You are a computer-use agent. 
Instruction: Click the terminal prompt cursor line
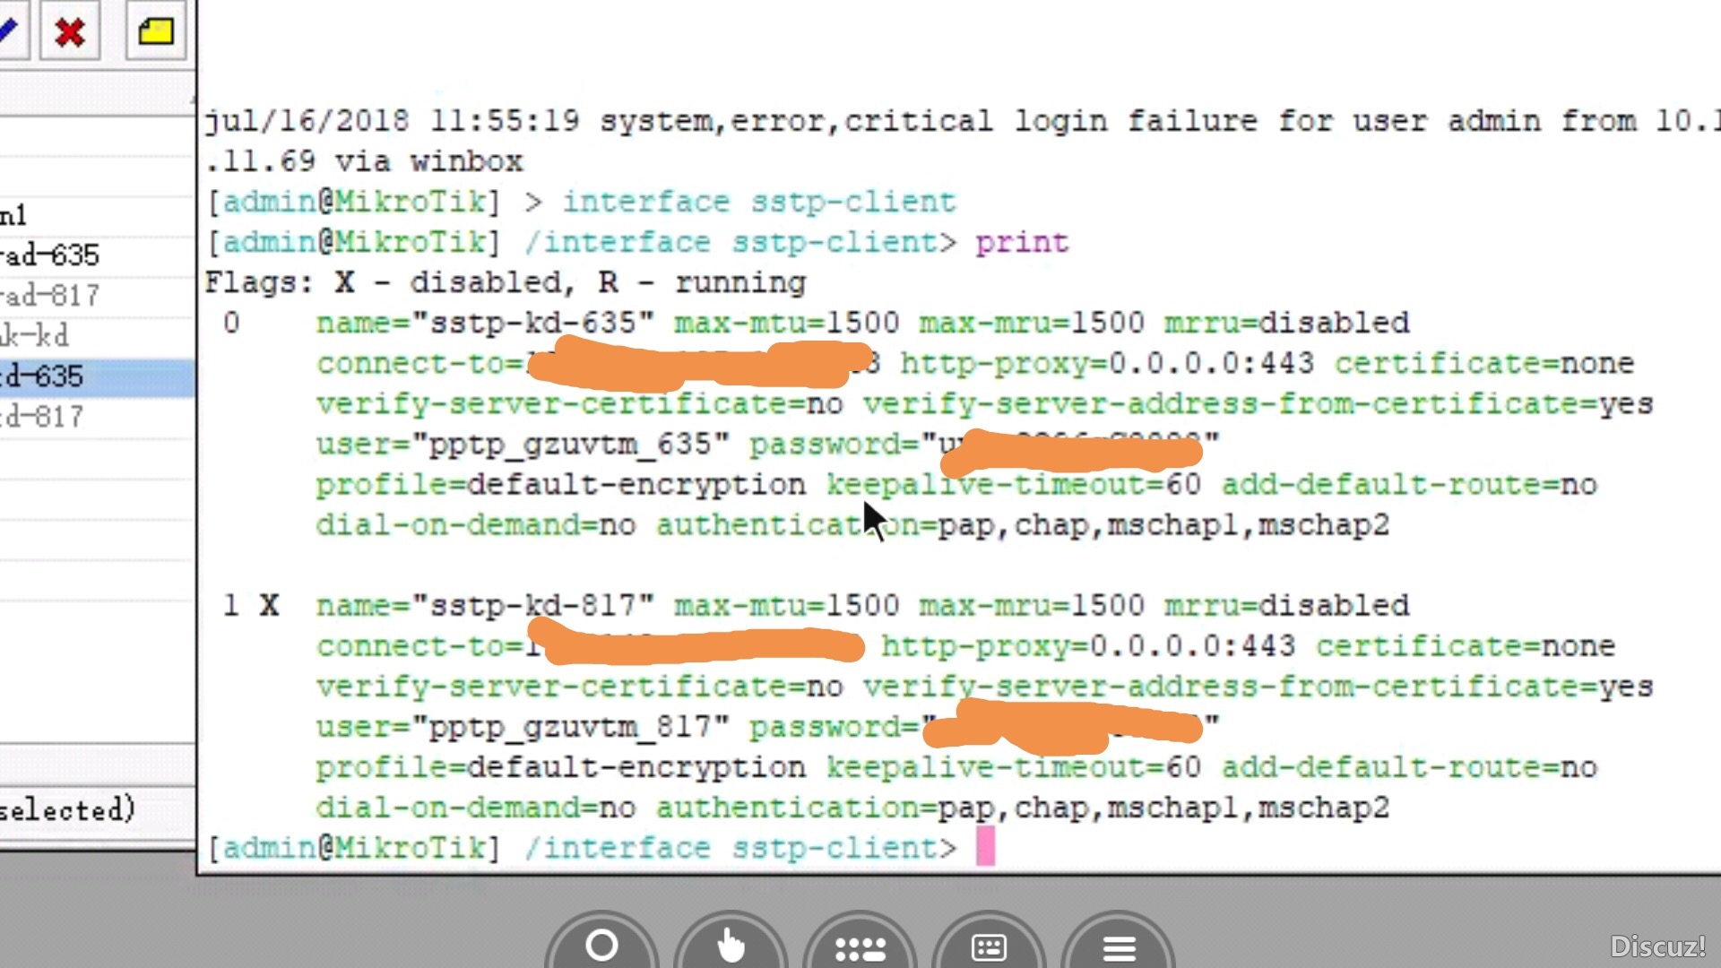601,848
